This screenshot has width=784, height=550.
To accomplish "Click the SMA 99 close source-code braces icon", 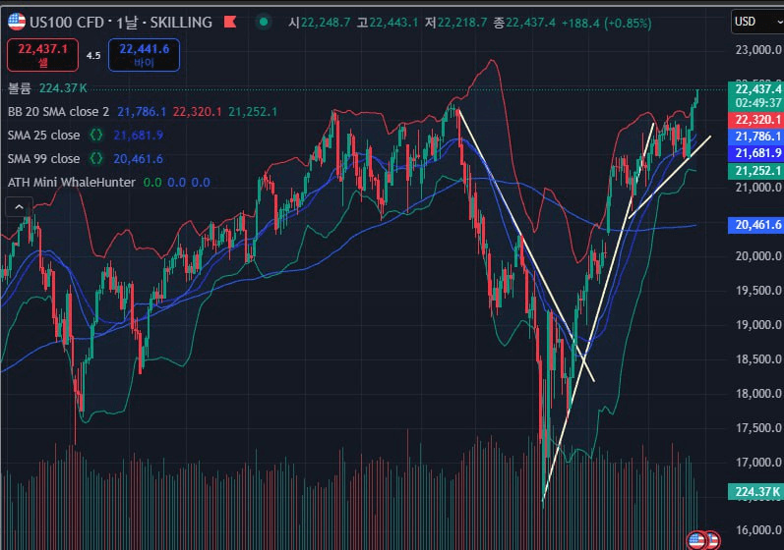I will click(x=96, y=159).
